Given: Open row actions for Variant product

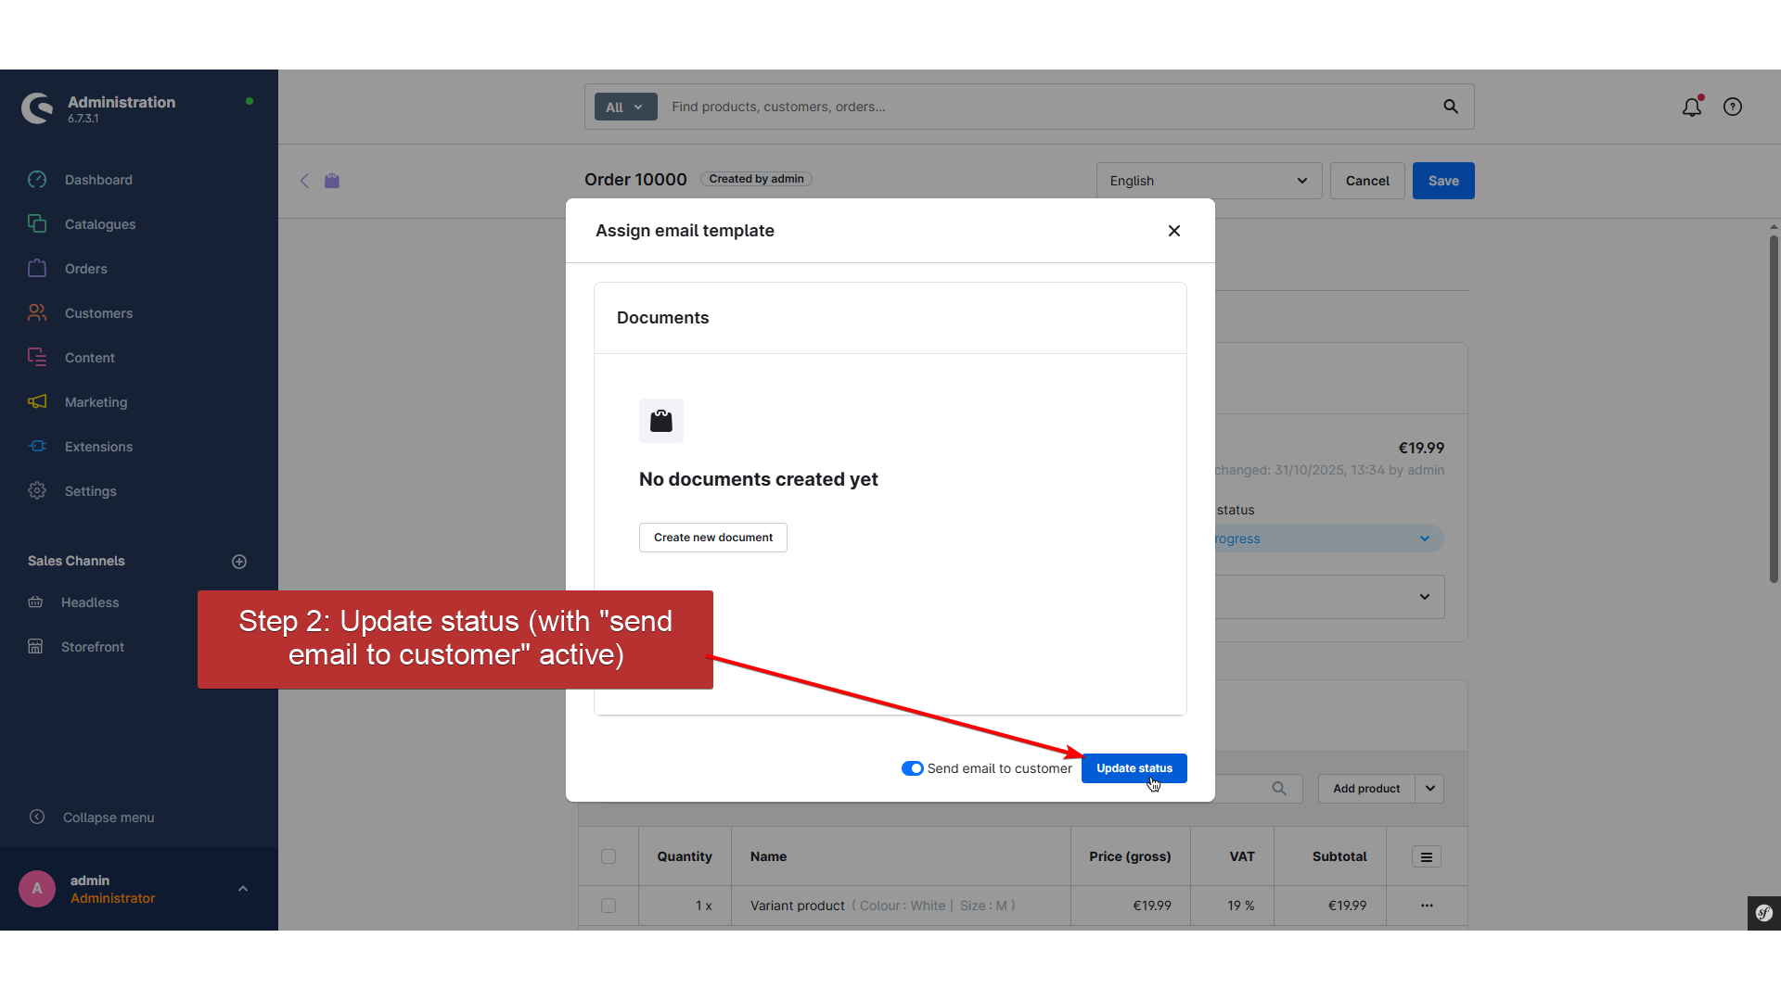Looking at the screenshot, I should (1427, 906).
